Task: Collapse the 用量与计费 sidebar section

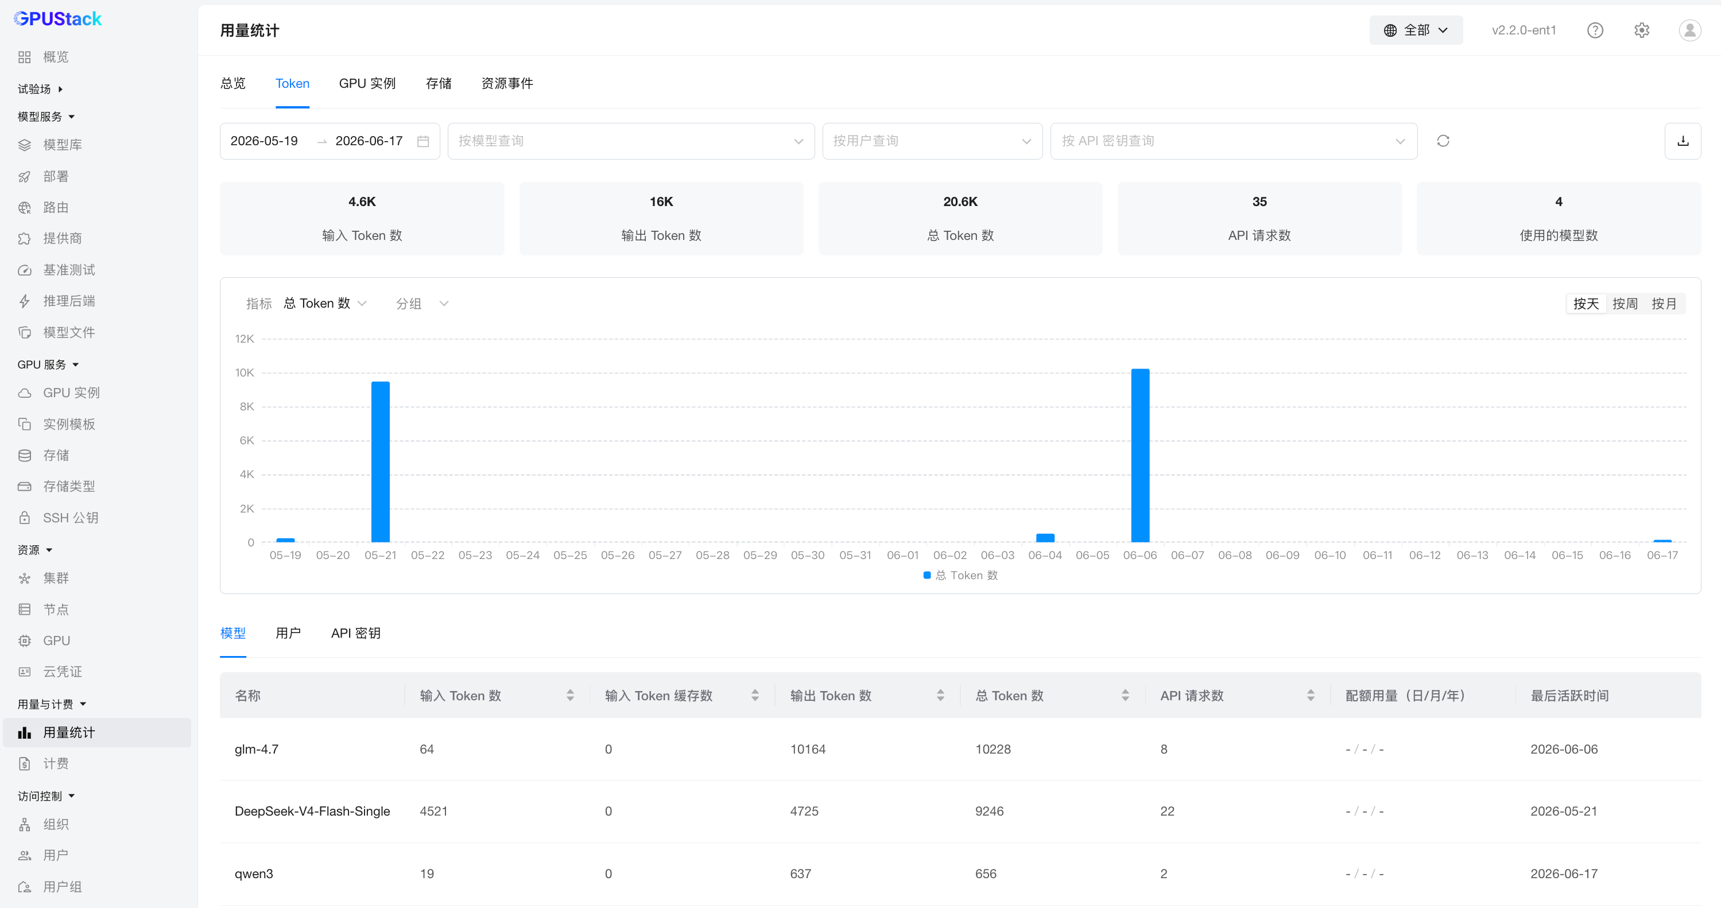Action: click(52, 704)
